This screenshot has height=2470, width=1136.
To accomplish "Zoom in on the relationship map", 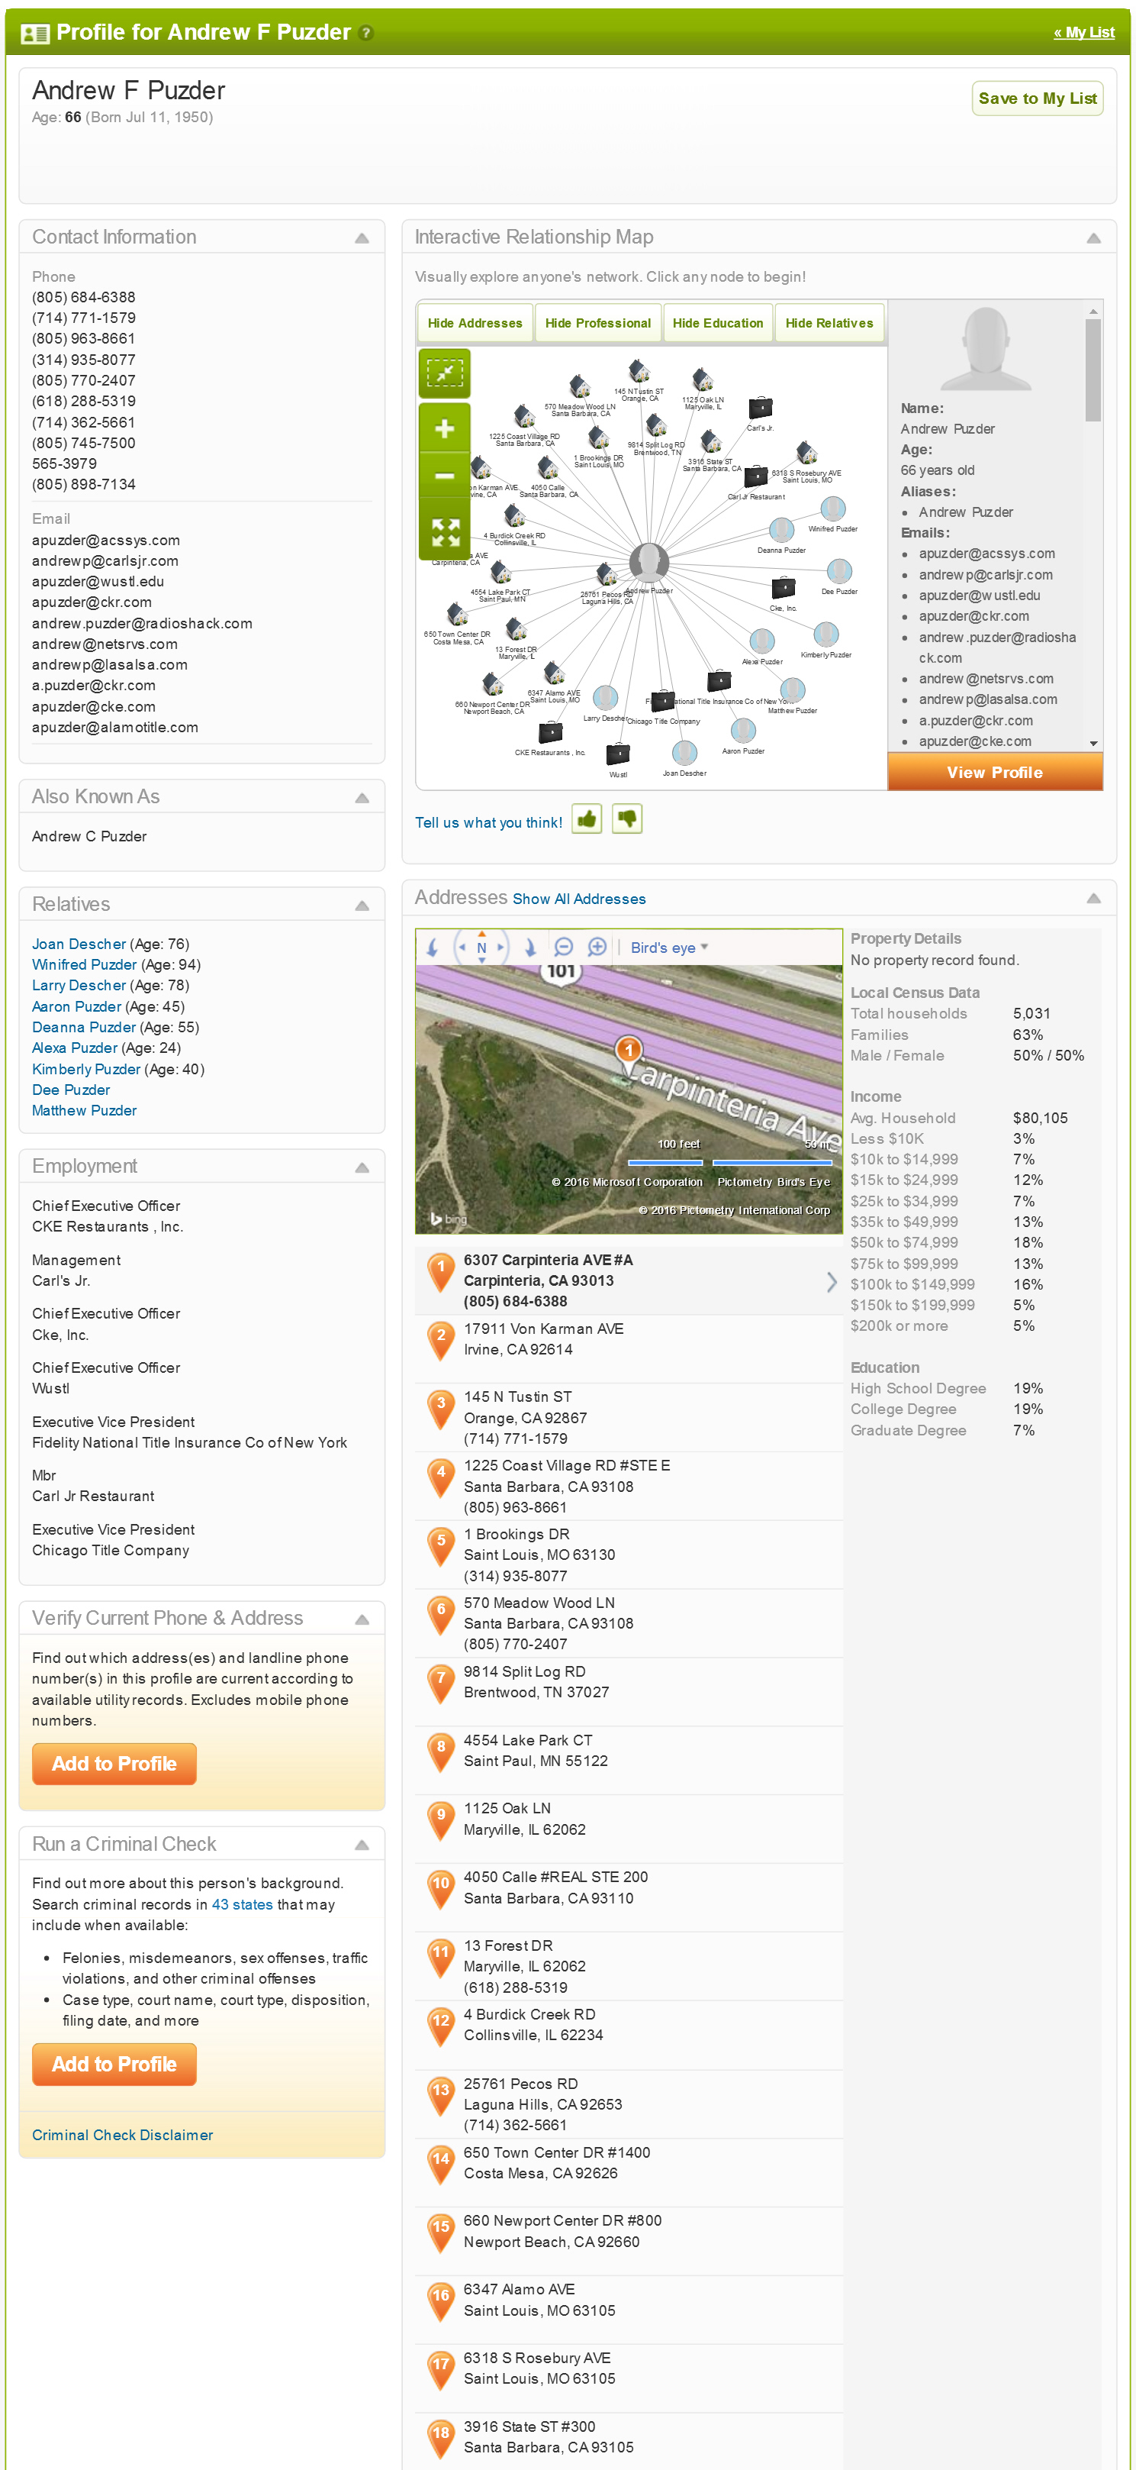I will pos(445,428).
